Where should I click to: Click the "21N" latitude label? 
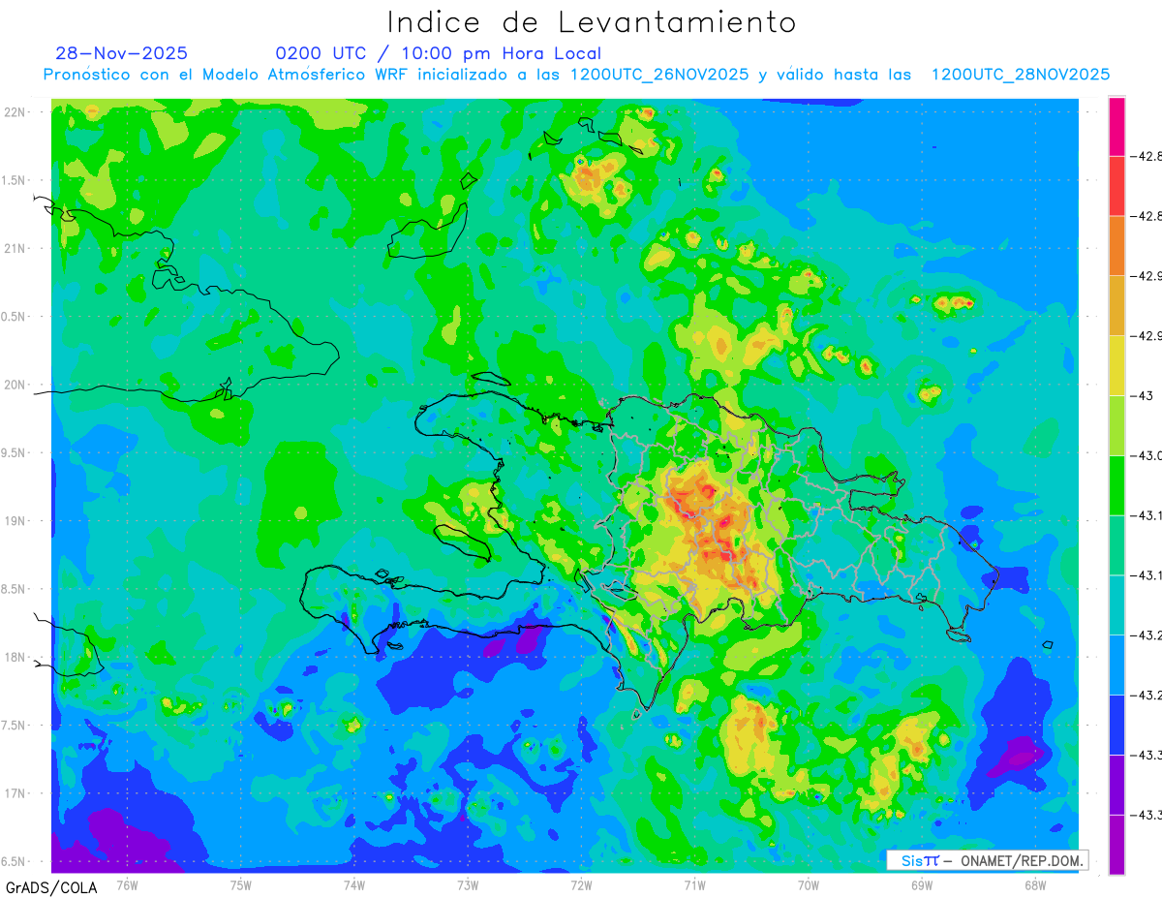click(15, 248)
